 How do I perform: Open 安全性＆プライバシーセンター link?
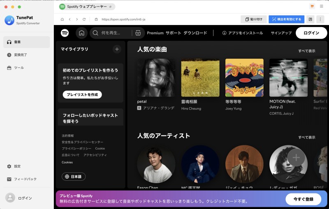coord(82,142)
